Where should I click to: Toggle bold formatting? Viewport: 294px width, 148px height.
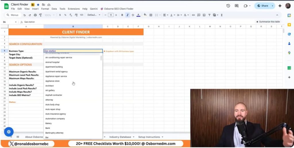tap(122, 15)
